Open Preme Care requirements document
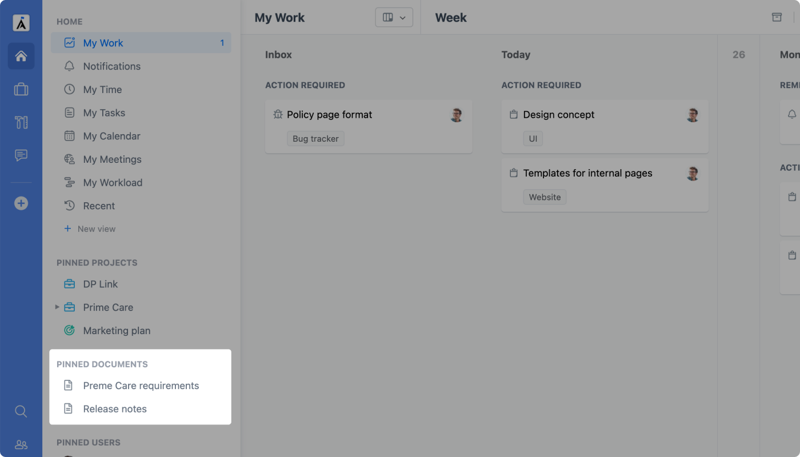800x457 pixels. [x=141, y=386]
